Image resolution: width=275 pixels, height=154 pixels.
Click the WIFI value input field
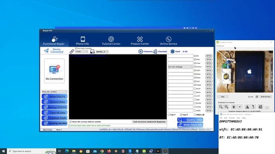pyautogui.click(x=180, y=70)
